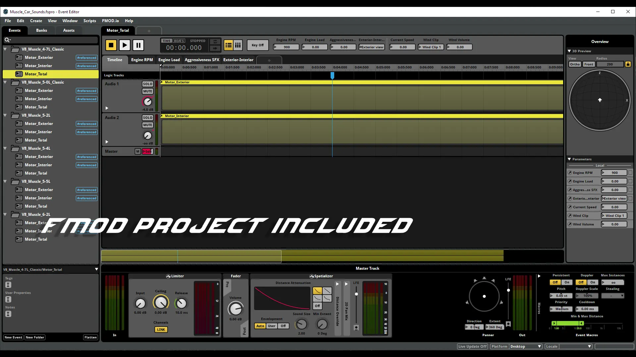The image size is (636, 357).
Task: Click the User Properties text cursor icon
Action: 8,299
